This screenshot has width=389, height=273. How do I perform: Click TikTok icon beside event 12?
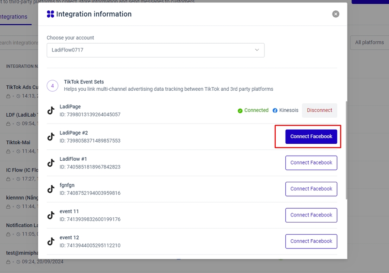pos(51,241)
